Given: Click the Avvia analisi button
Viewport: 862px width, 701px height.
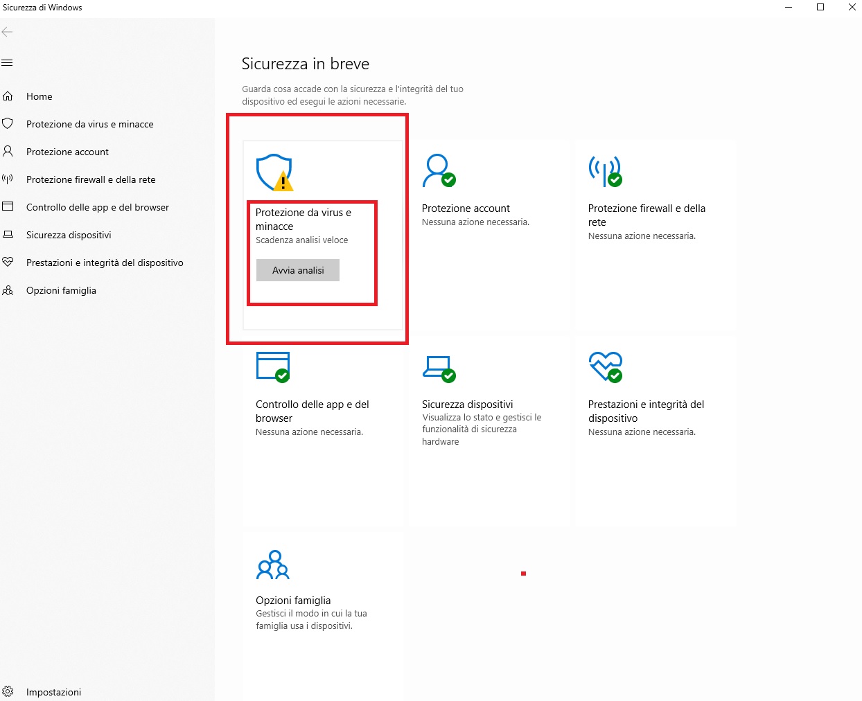Looking at the screenshot, I should (x=298, y=270).
